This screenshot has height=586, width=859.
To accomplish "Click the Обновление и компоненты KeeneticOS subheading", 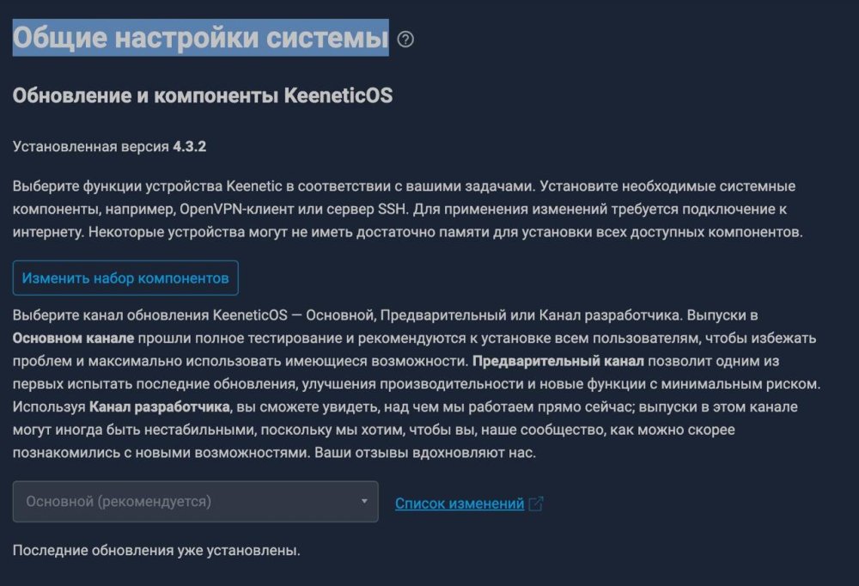I will 203,95.
